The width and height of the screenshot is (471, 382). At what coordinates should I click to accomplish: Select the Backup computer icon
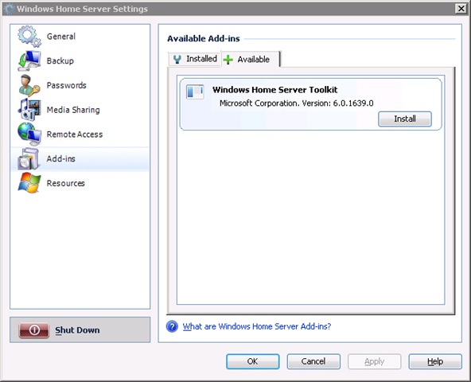click(x=29, y=60)
